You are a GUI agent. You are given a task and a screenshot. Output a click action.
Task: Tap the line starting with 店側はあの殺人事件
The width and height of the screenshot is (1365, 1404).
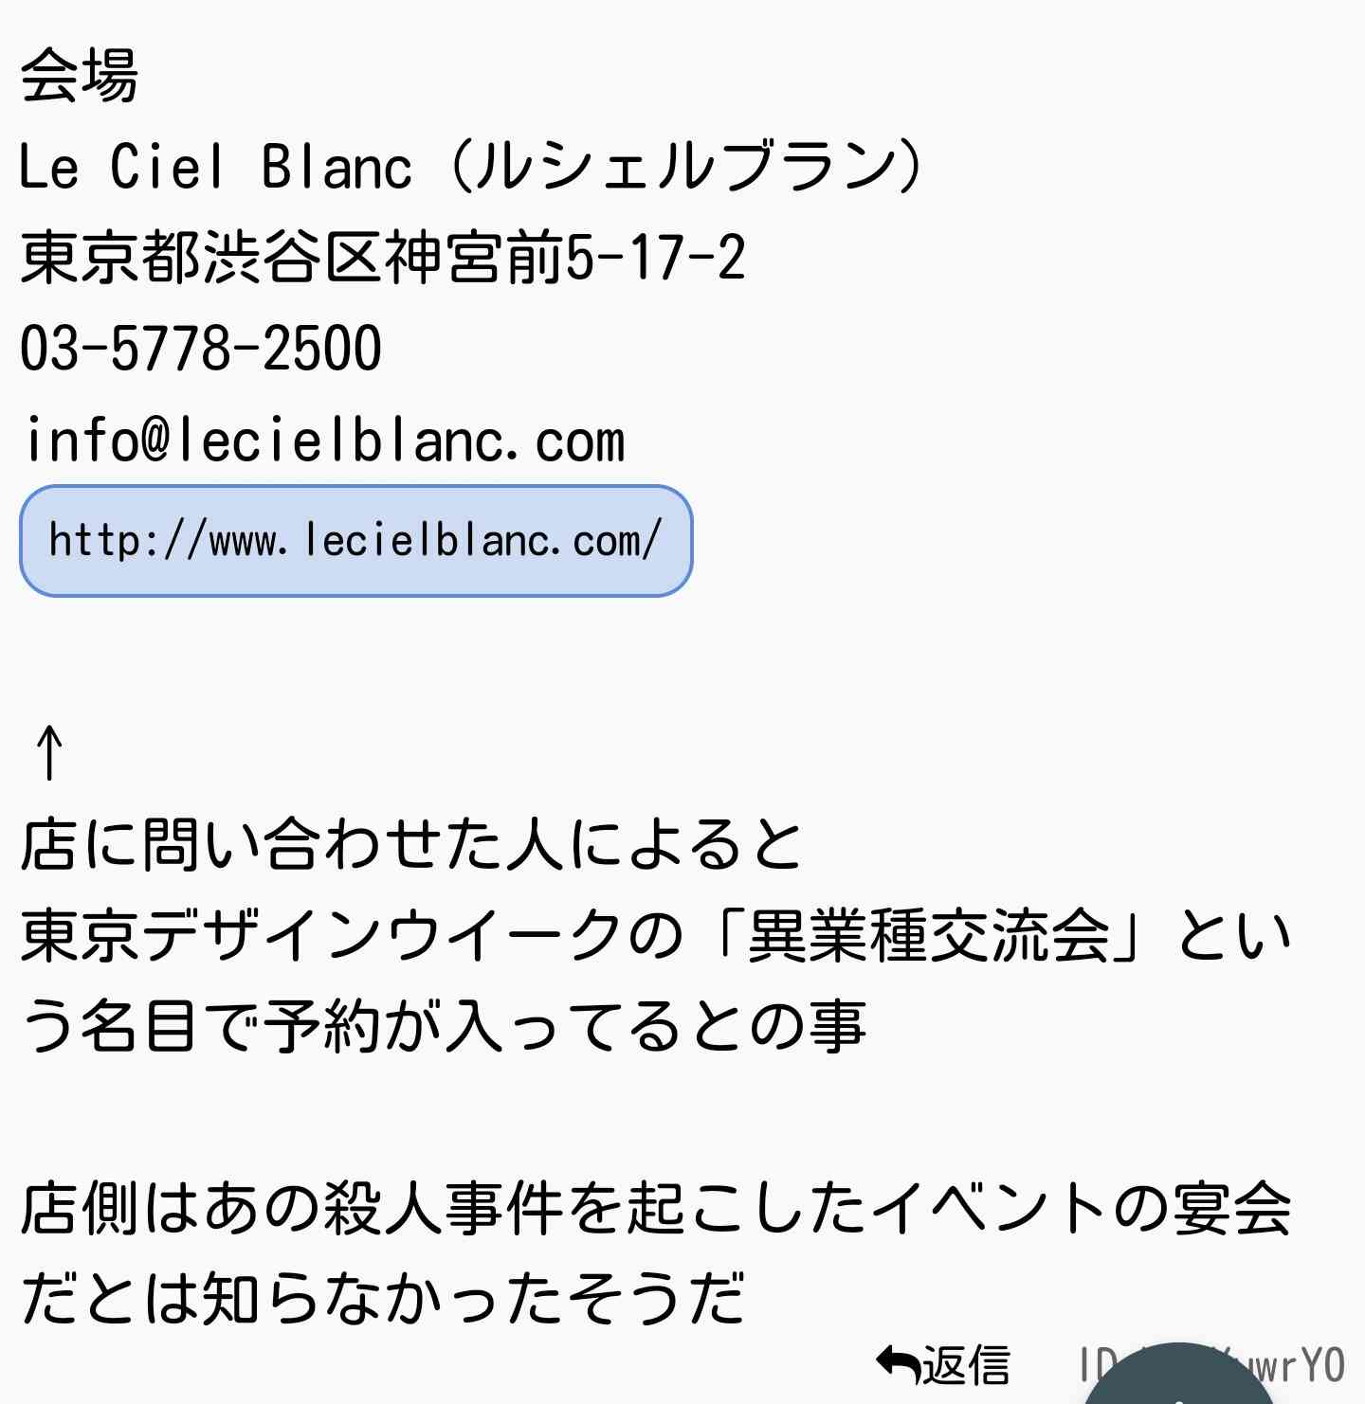[x=656, y=1208]
